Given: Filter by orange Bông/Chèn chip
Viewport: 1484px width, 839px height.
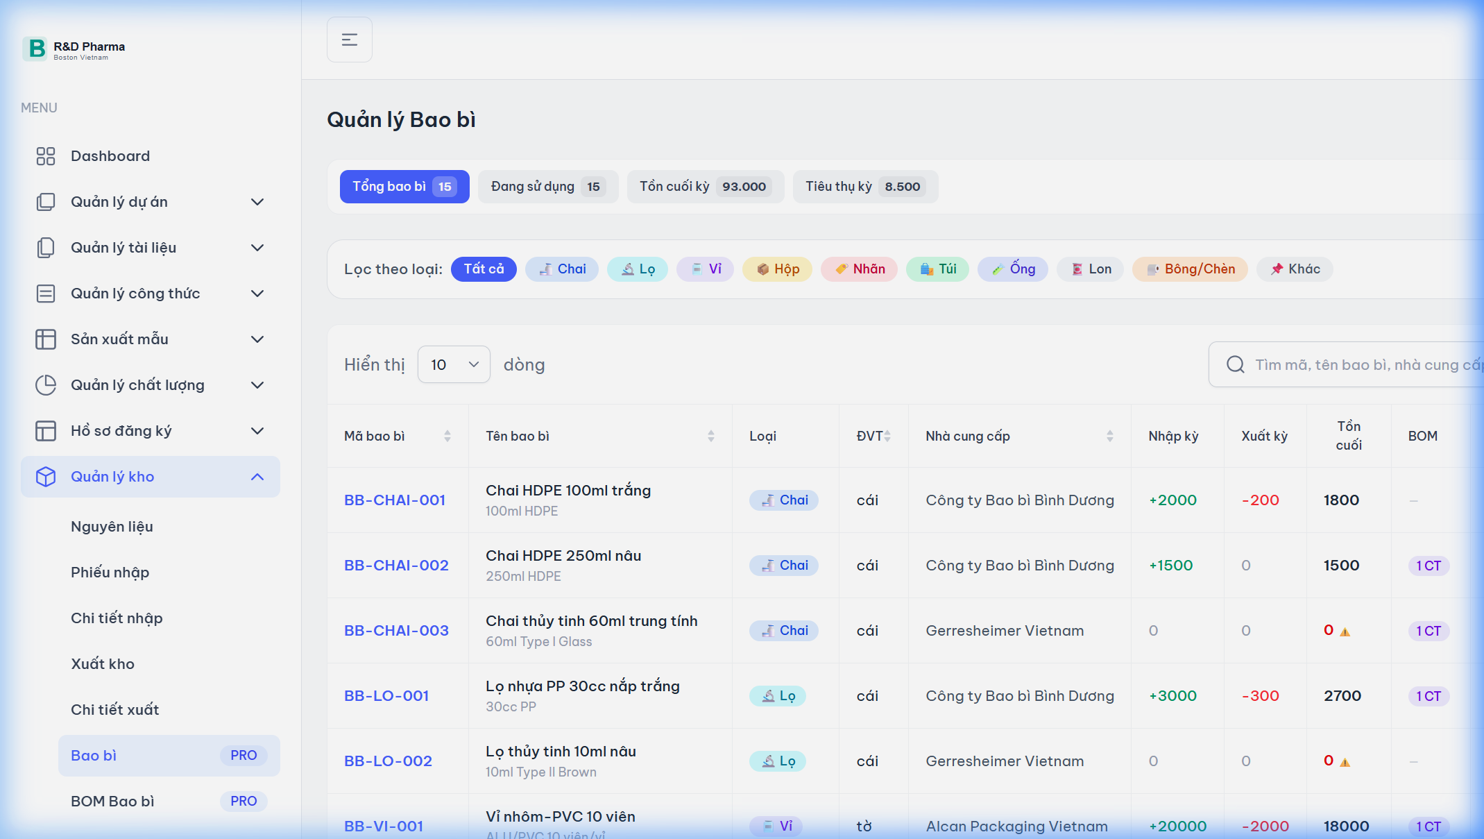Looking at the screenshot, I should pyautogui.click(x=1190, y=269).
